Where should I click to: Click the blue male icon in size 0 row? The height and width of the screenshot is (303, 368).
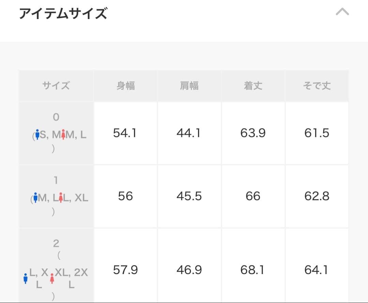(37, 135)
